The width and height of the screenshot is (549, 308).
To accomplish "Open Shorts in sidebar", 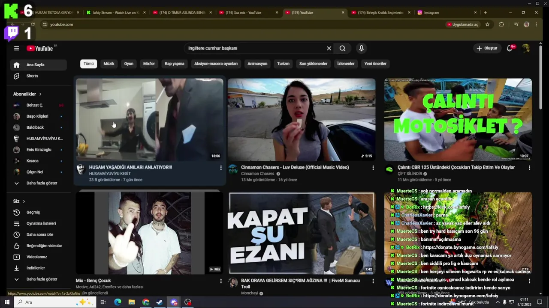I will (x=38, y=76).
